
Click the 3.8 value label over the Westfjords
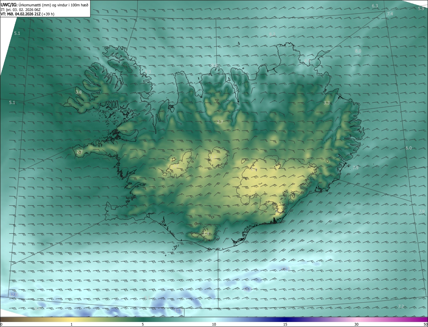[x=79, y=92]
